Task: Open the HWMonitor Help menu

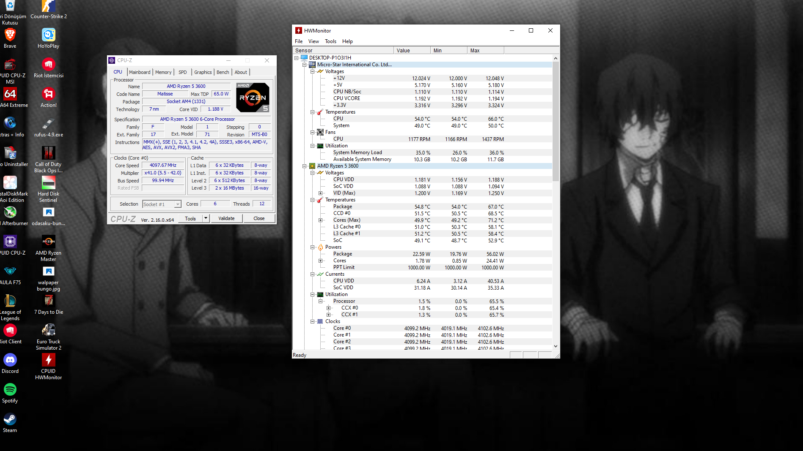Action: coord(347,41)
